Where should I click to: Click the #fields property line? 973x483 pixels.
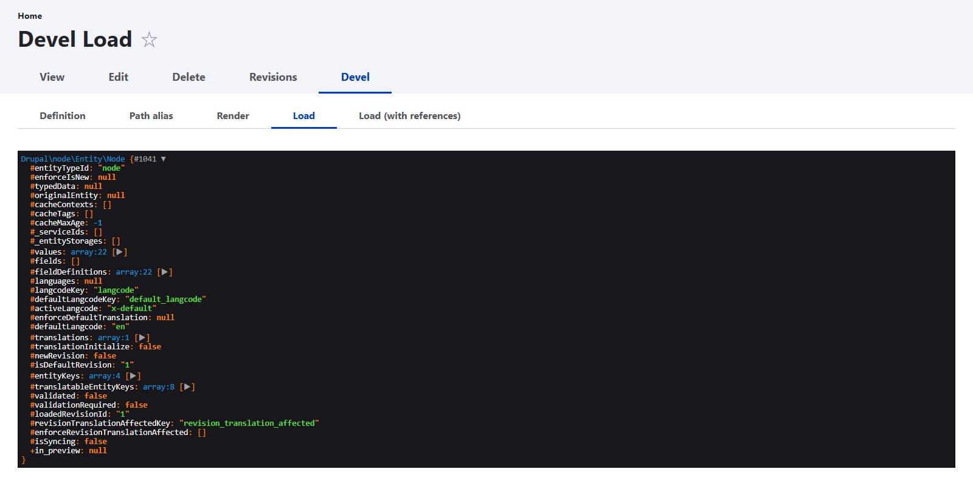pyautogui.click(x=55, y=261)
